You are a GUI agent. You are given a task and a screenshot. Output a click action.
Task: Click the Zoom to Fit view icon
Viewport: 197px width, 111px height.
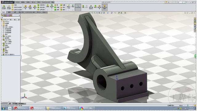coord(92,13)
